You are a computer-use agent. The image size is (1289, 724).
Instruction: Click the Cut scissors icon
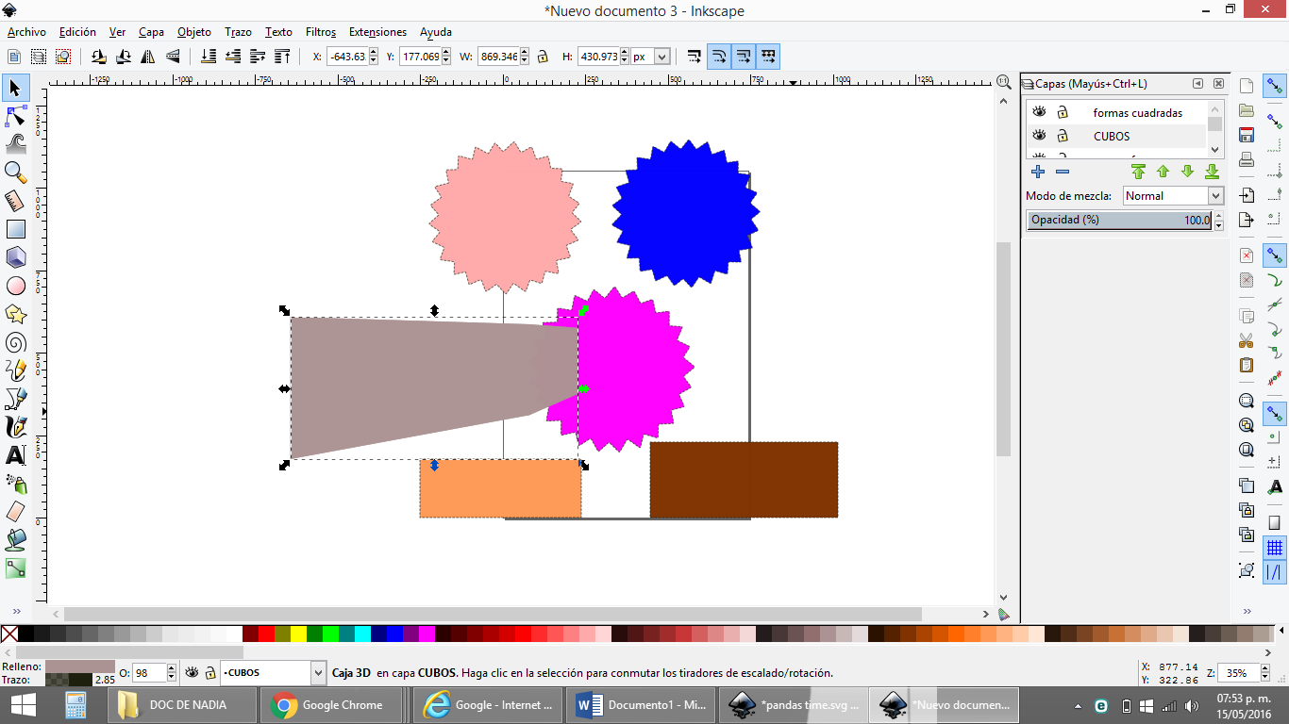click(x=1247, y=340)
